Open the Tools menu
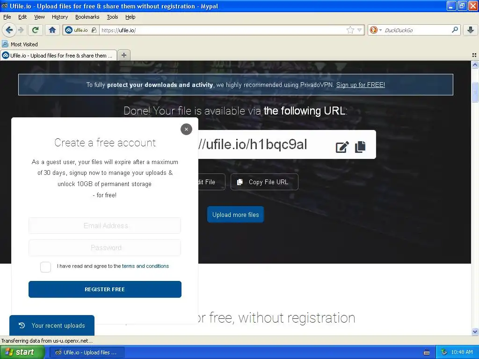 [x=112, y=17]
